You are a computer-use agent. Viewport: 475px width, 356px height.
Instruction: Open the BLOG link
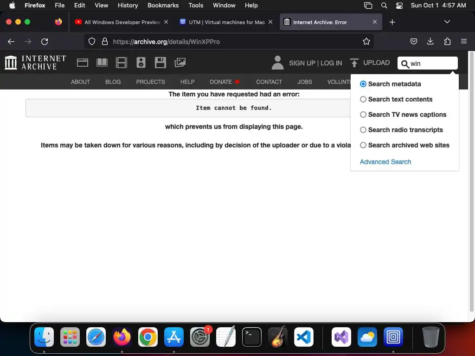(x=113, y=82)
